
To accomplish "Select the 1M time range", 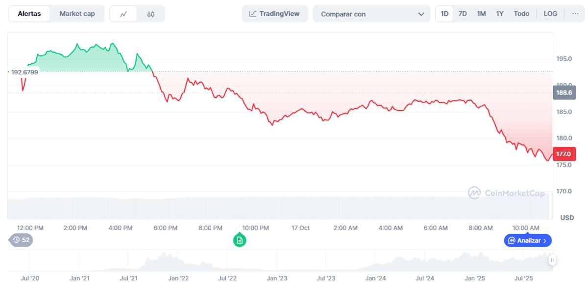I will click(x=481, y=14).
